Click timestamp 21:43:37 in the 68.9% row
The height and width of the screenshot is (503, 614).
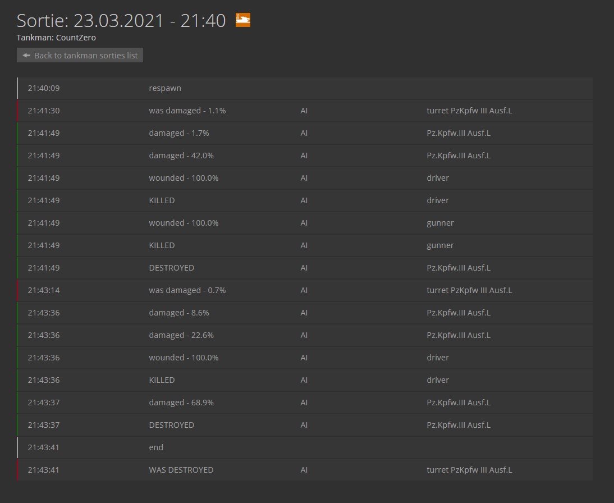point(44,403)
